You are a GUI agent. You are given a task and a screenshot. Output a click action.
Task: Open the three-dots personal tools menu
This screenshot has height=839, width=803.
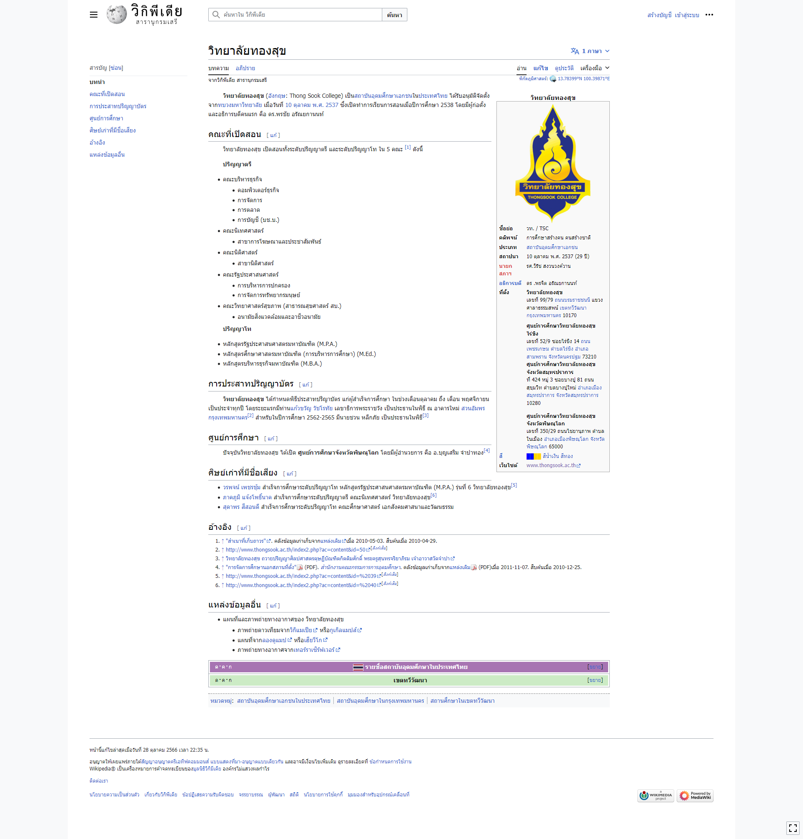709,15
